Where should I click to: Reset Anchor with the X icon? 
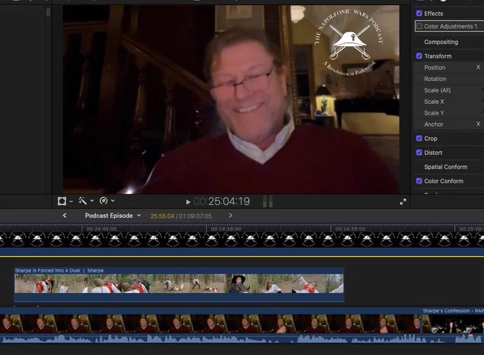478,124
